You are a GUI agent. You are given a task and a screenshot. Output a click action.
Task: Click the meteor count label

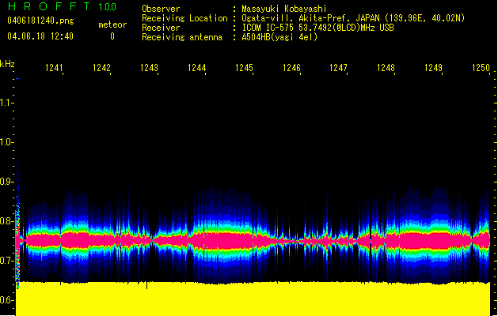(112, 24)
